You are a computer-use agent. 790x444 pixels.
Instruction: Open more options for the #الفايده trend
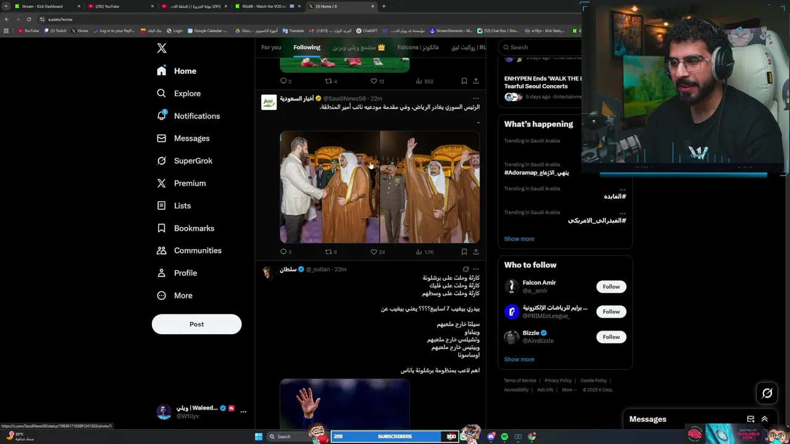pyautogui.click(x=622, y=189)
